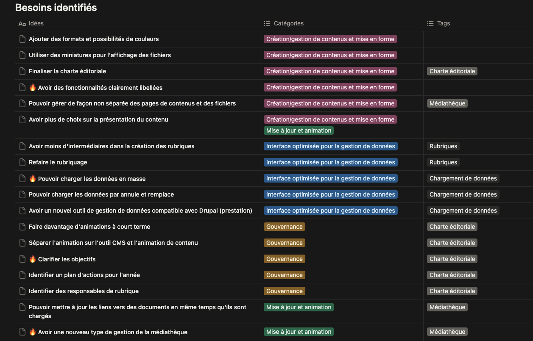Open the "Séparer l'animation sur l'outil CMS" entry
Image resolution: width=533 pixels, height=341 pixels.
click(x=113, y=243)
